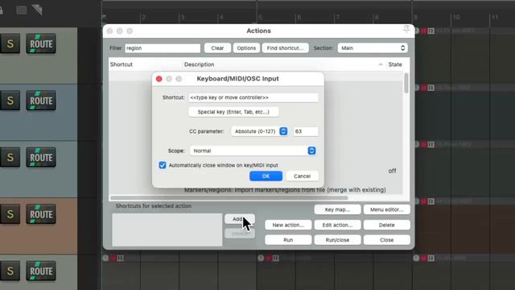Click the striped diagonal triangle toolbar icon
Screen dimensions: 515x290
[38, 10]
